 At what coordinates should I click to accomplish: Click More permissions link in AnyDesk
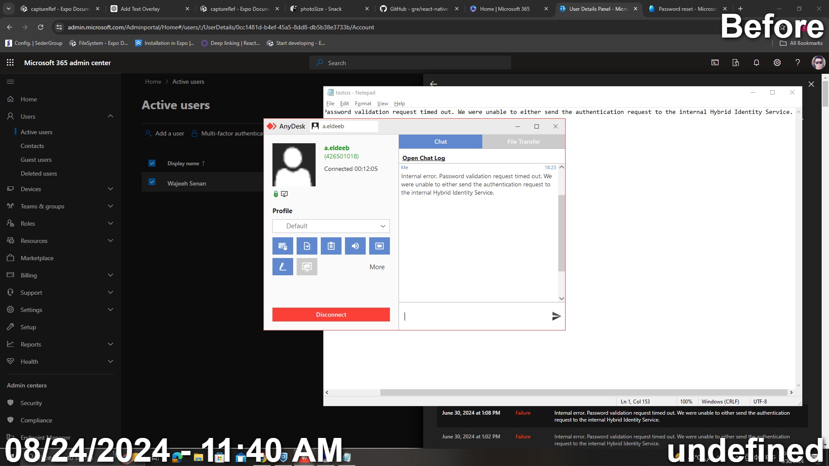(x=377, y=267)
